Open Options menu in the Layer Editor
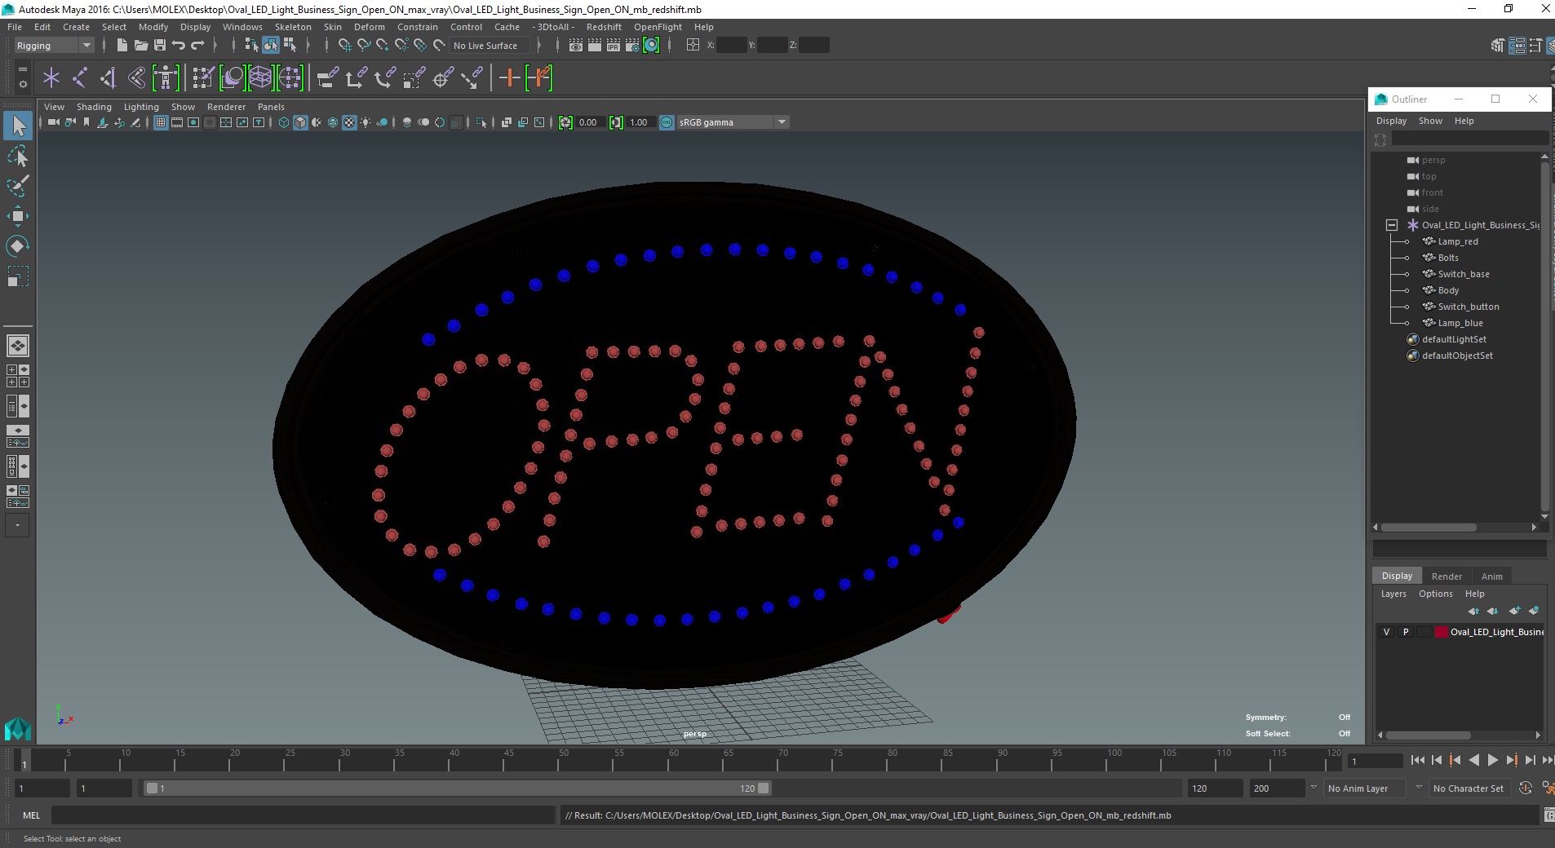 (1435, 594)
